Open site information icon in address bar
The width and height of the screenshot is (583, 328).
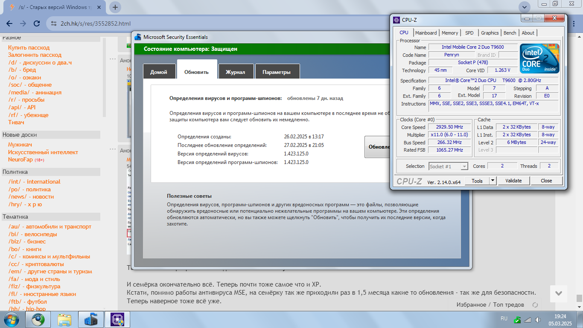[53, 23]
